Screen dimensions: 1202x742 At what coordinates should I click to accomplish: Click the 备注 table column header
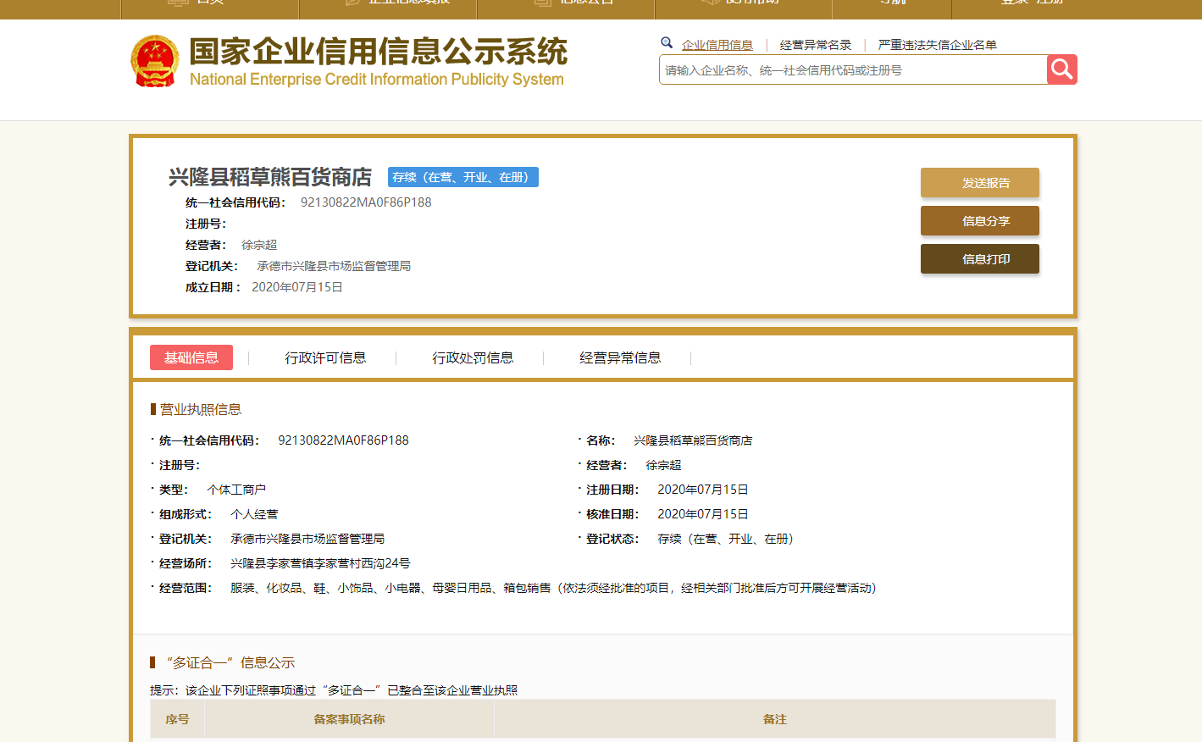point(775,719)
